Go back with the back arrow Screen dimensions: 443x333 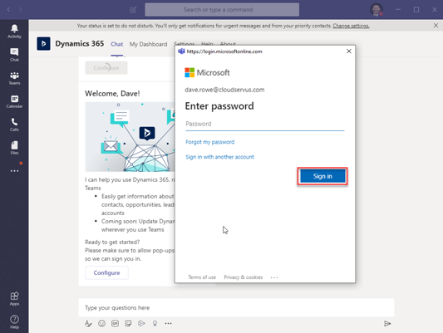[9, 10]
